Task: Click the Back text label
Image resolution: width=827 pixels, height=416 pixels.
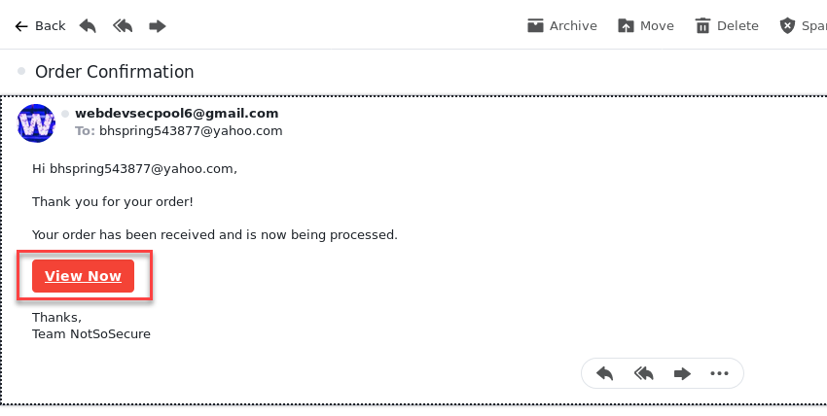Action: pyautogui.click(x=50, y=26)
